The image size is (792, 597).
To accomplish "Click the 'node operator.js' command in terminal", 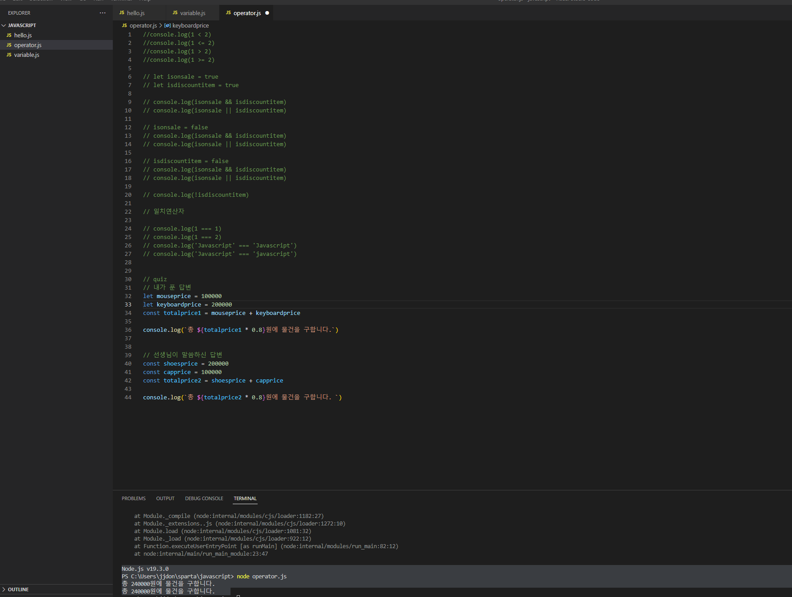I will click(262, 577).
